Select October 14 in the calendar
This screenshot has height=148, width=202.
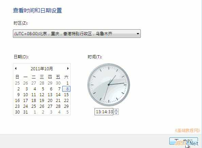tap(58, 95)
